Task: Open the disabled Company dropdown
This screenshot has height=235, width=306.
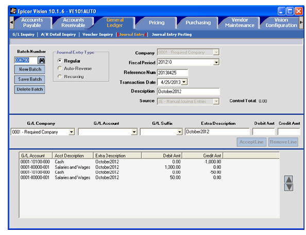Action: [216, 53]
